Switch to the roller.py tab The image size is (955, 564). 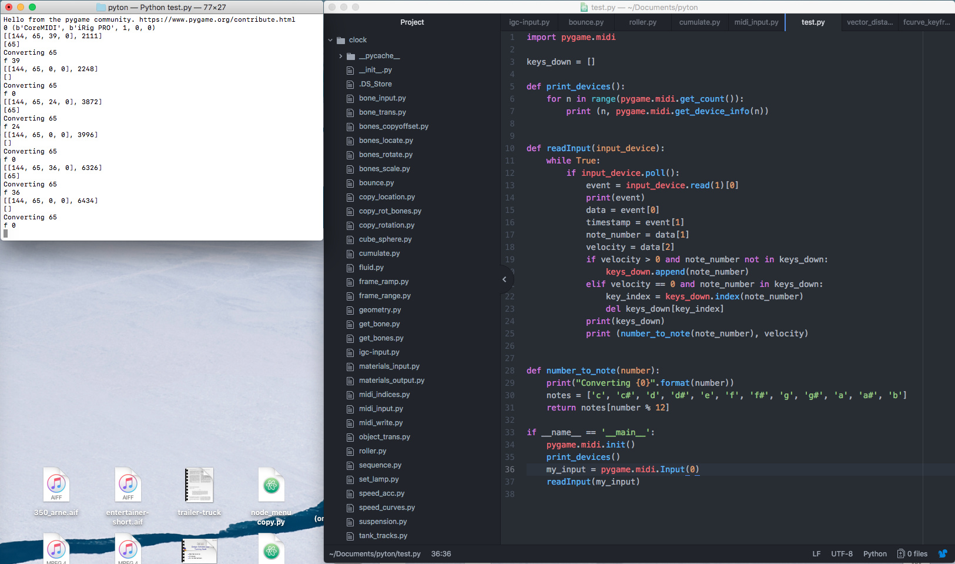click(644, 22)
